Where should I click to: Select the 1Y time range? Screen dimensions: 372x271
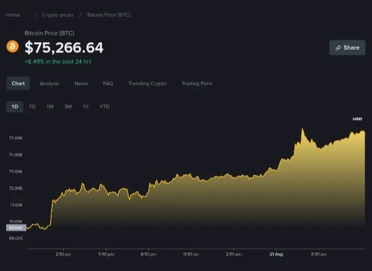(86, 107)
